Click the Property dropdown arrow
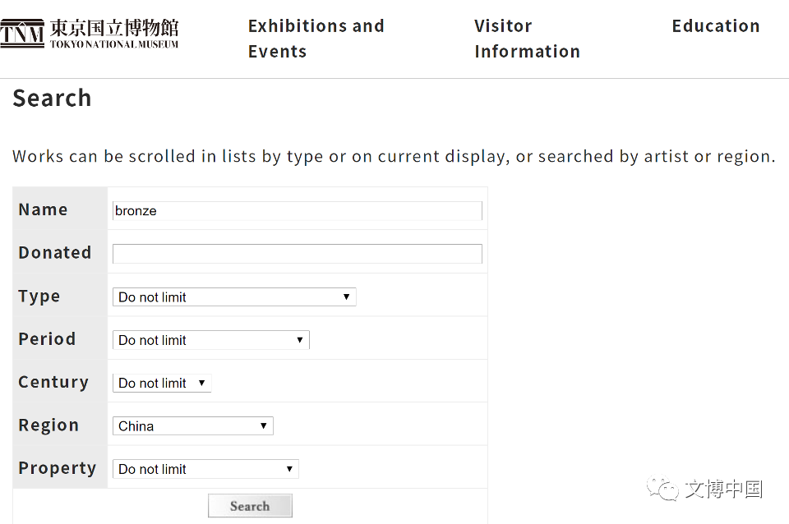 coord(289,469)
